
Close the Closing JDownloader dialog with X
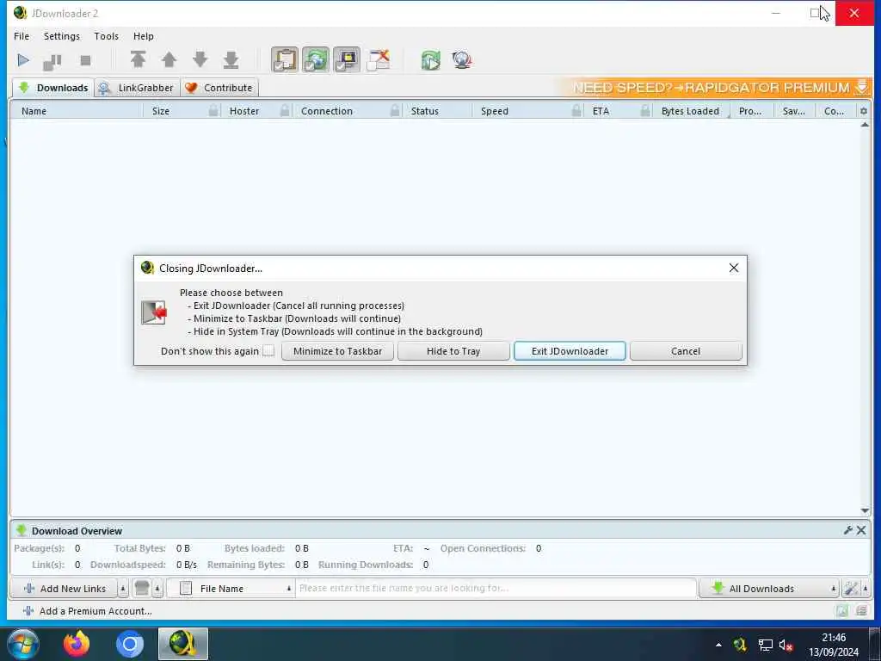pos(734,269)
